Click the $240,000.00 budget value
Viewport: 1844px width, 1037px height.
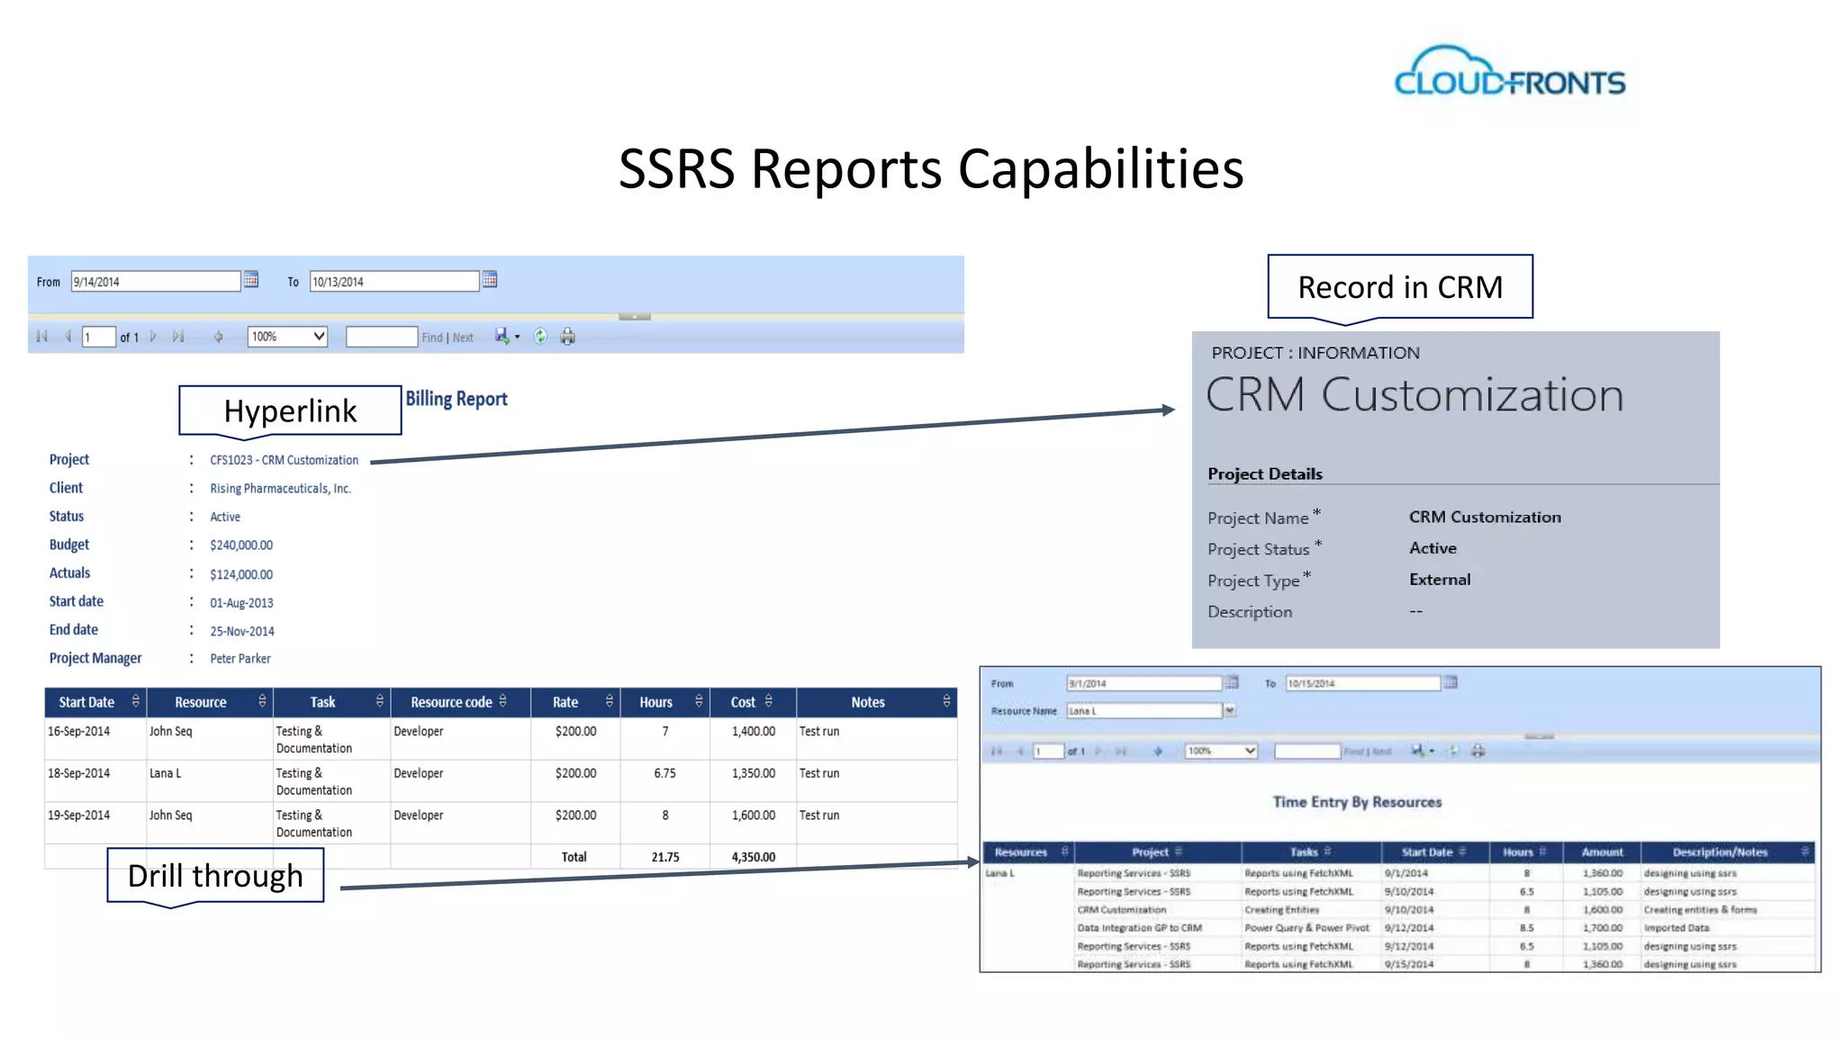tap(241, 546)
